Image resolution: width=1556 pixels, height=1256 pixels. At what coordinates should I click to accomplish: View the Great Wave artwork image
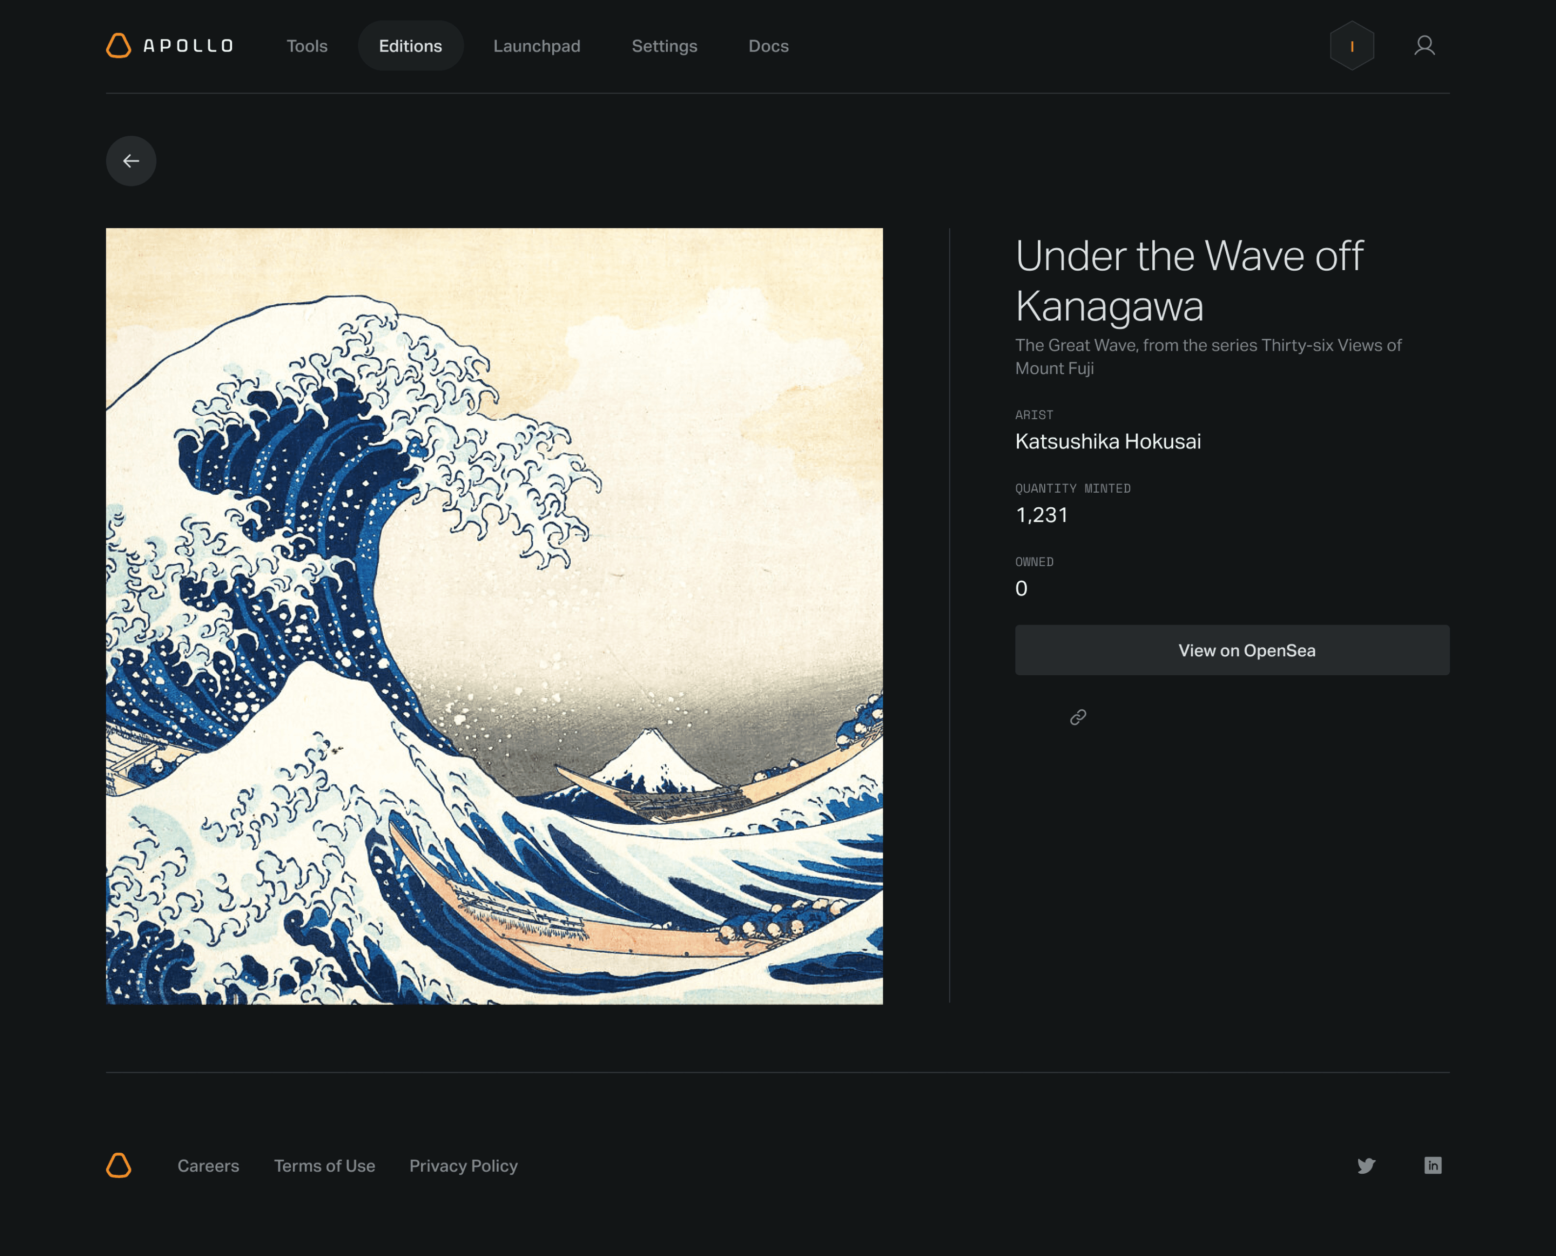pos(494,616)
